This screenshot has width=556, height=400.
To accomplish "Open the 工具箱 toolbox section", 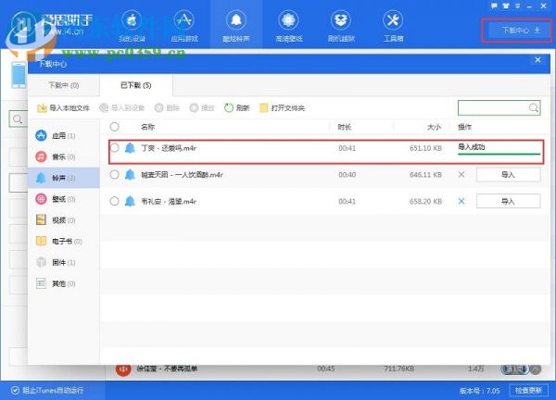I will 393,27.
